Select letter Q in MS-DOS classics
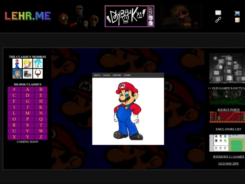Viewport: 245px width, 184px height. coord(41,119)
